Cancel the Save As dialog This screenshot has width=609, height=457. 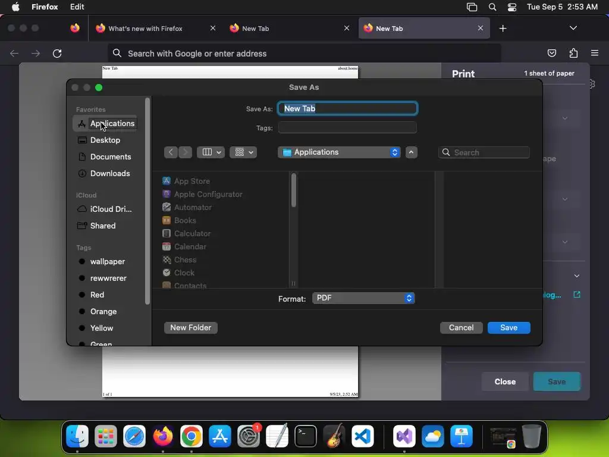(461, 328)
